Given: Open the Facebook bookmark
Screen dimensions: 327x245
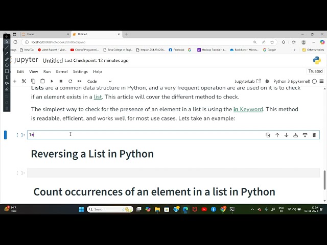Looking at the screenshot, I should 176,50.
